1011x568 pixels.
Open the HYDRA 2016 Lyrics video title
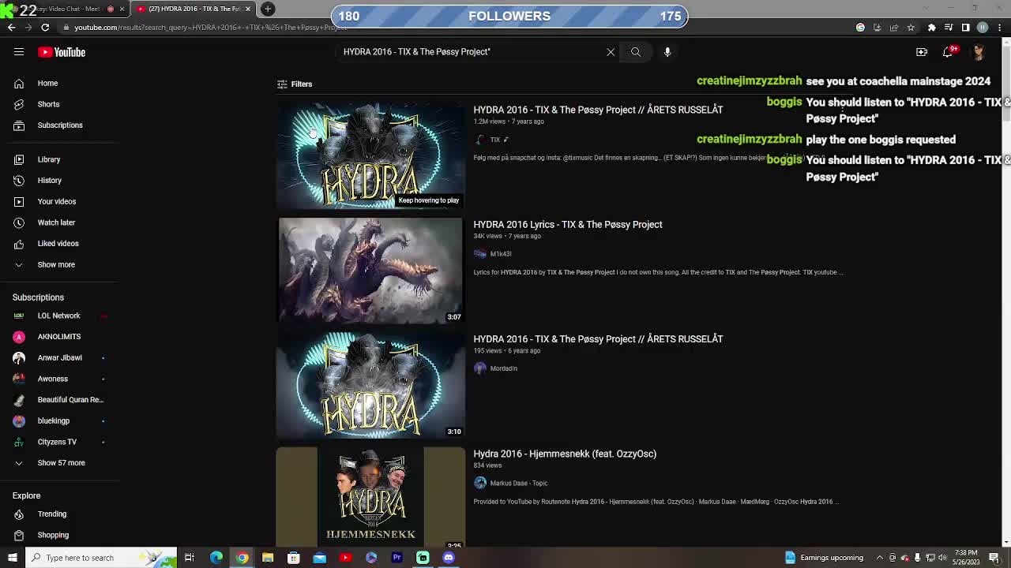568,225
